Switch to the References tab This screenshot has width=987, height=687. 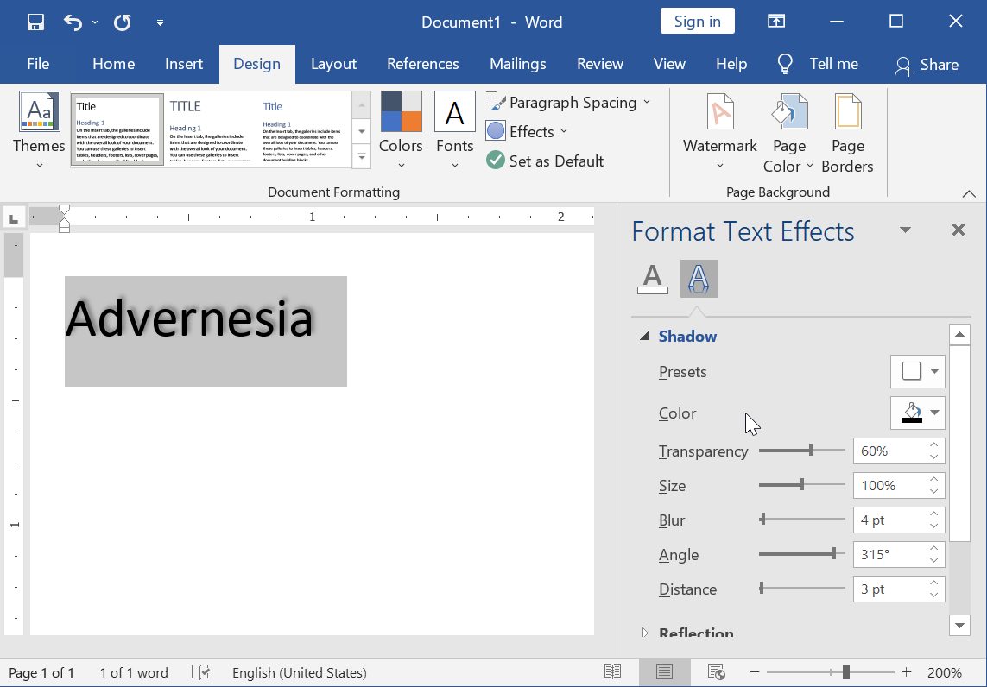tap(423, 64)
